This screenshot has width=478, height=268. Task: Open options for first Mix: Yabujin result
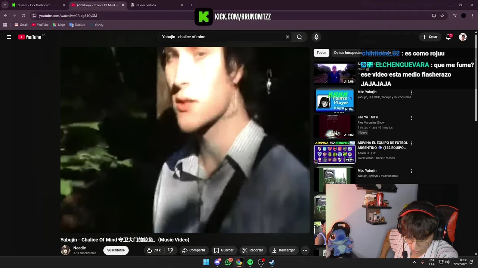click(412, 92)
